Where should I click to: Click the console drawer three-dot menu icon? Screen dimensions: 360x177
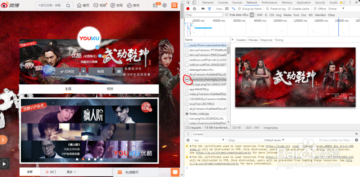(188, 134)
